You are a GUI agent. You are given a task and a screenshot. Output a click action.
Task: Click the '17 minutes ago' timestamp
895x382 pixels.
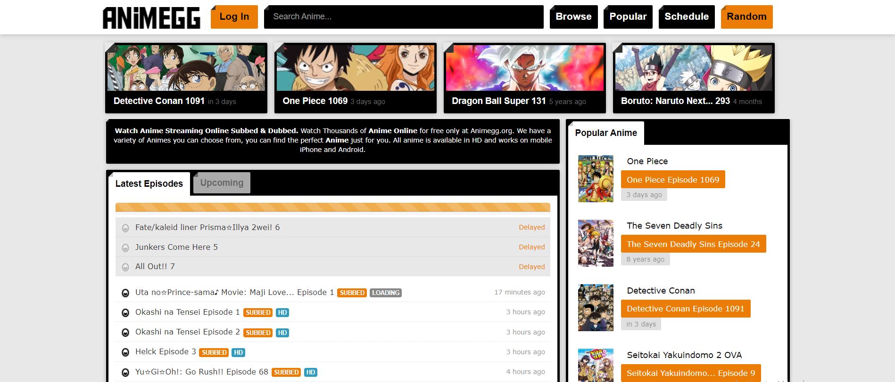tap(519, 292)
